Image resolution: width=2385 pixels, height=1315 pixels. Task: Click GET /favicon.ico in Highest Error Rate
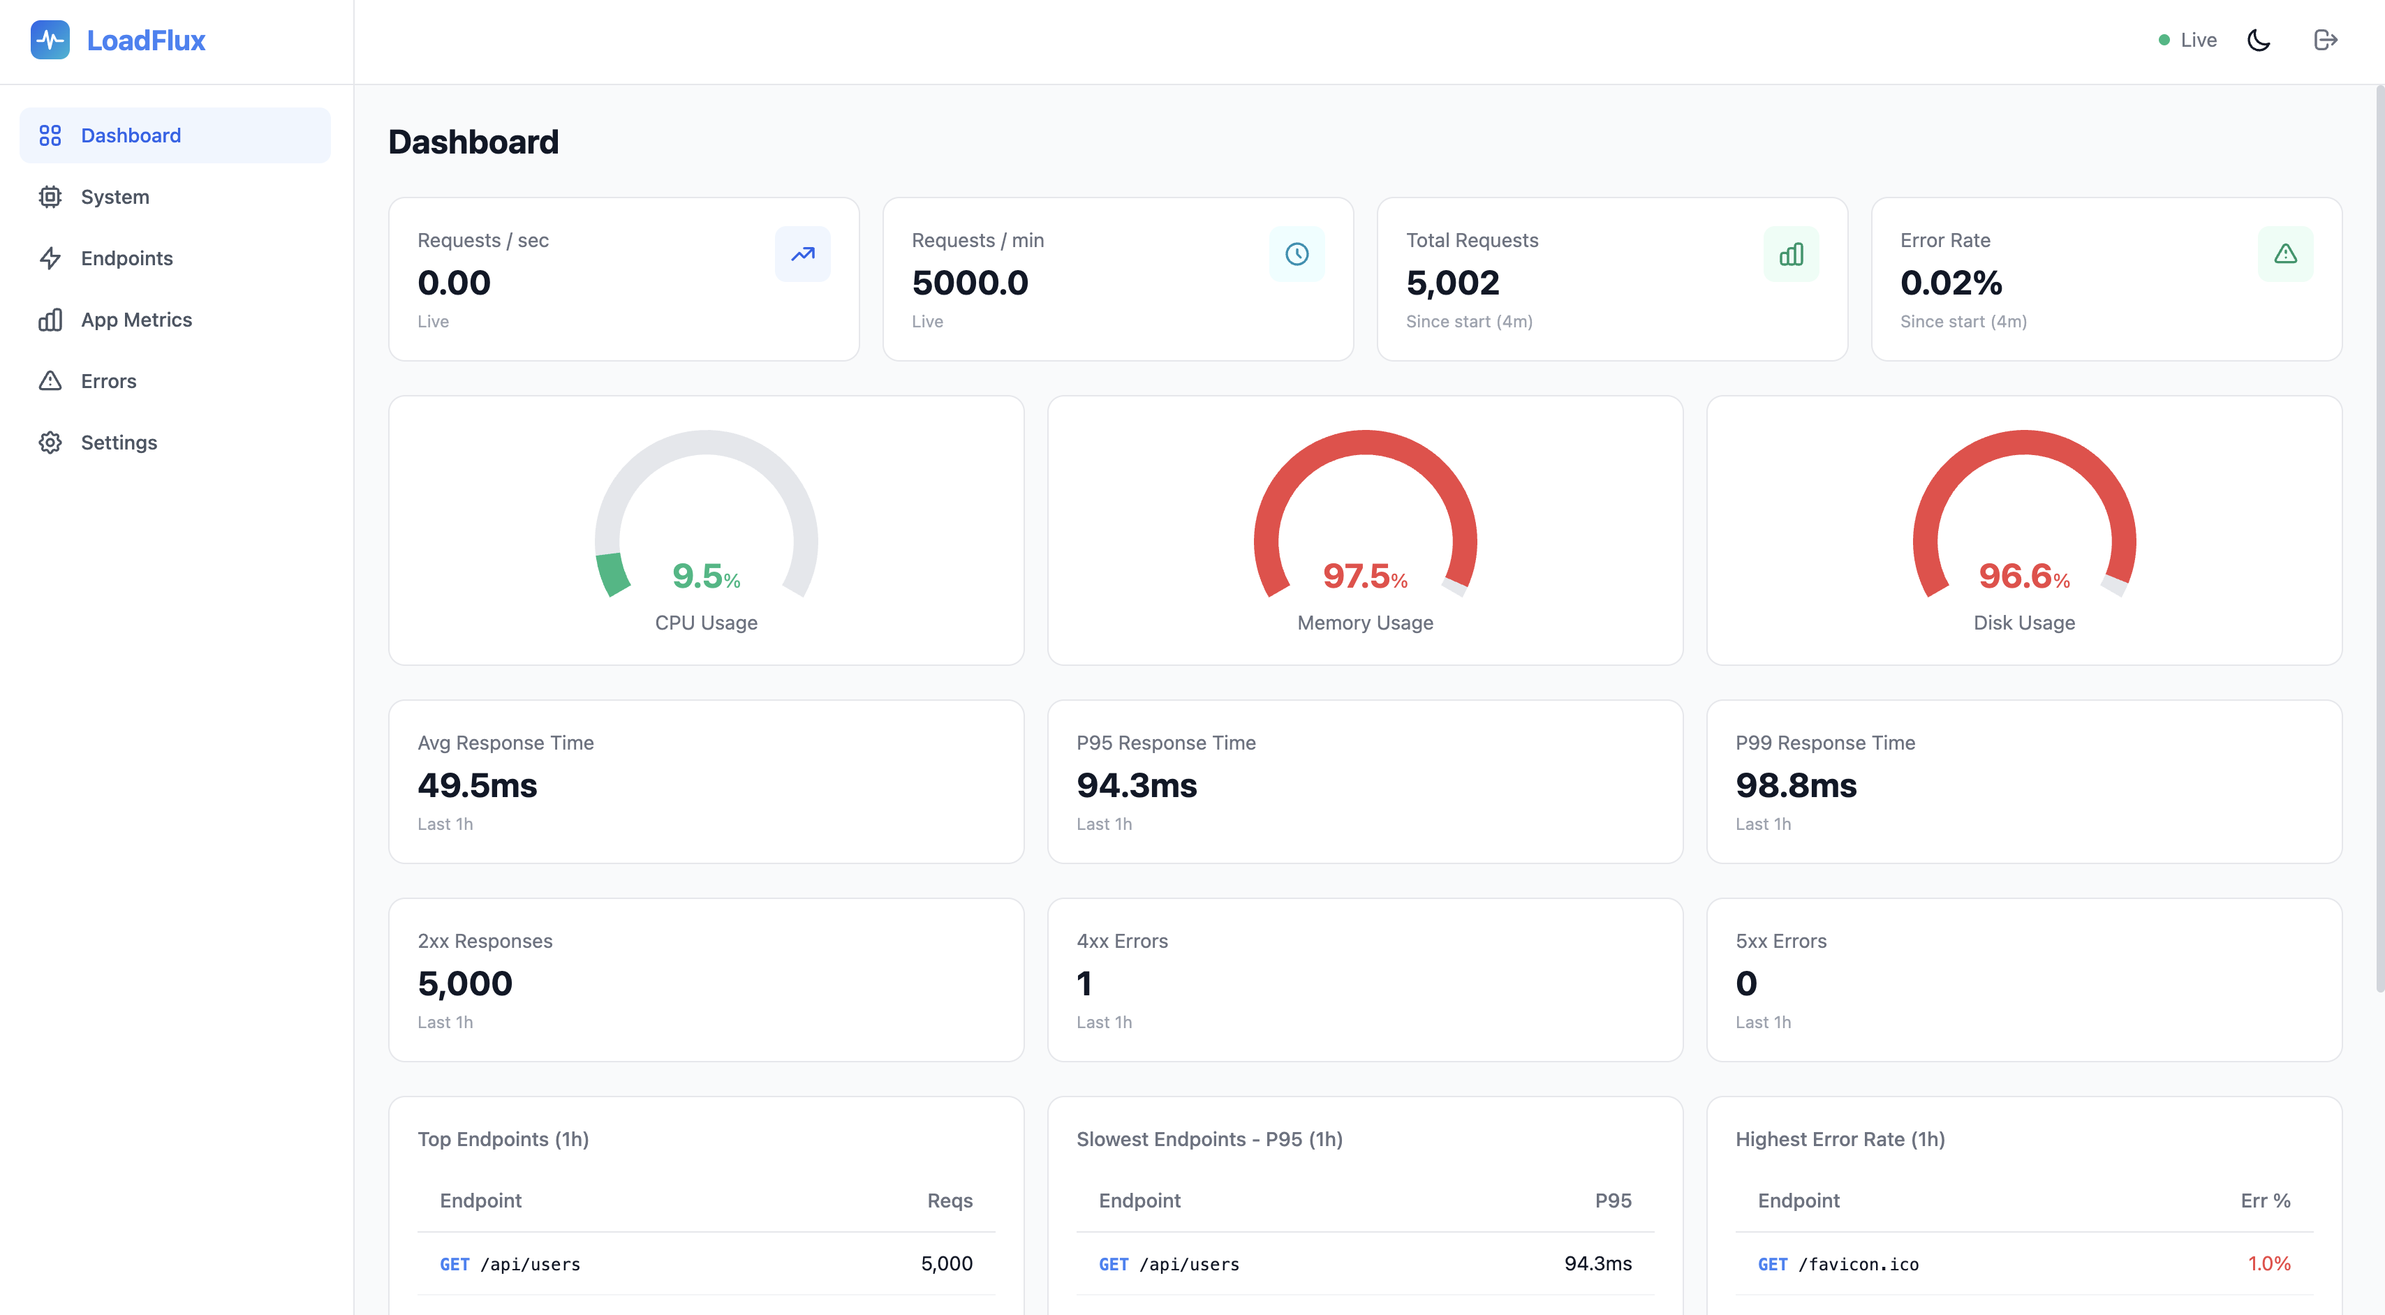pos(1839,1264)
